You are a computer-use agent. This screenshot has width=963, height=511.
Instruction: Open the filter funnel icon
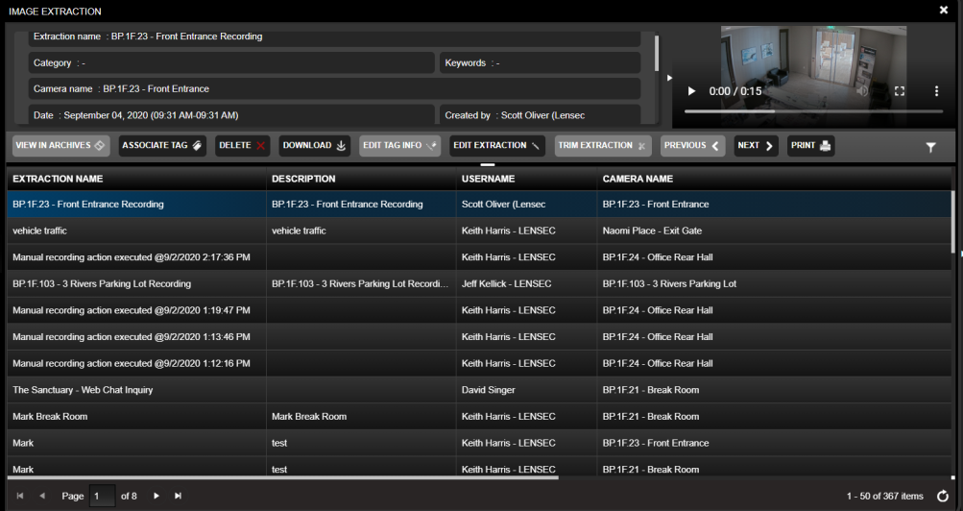coord(931,147)
